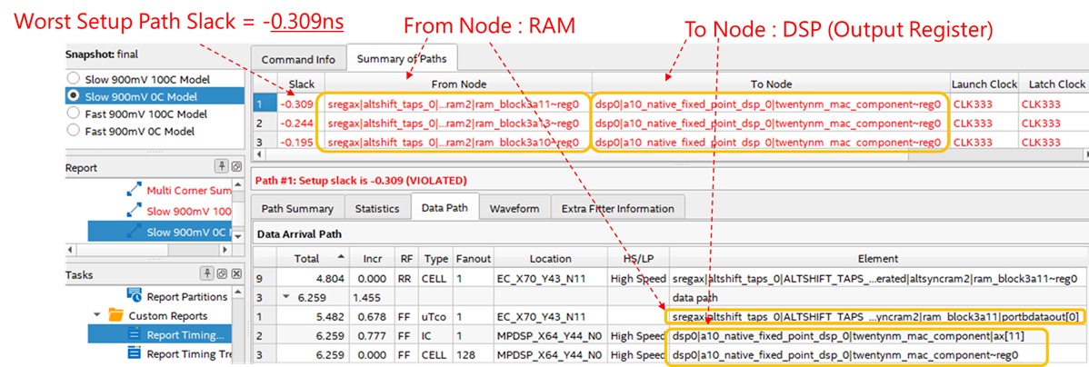Viewport: 1089px width, 367px height.
Task: Pin the Report panel
Action: 222,167
